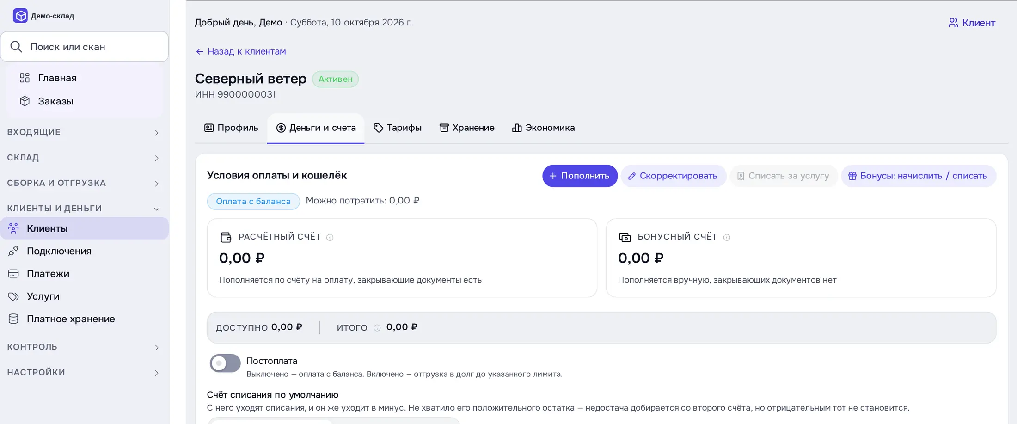Open the Тарифы tab

pyautogui.click(x=398, y=128)
